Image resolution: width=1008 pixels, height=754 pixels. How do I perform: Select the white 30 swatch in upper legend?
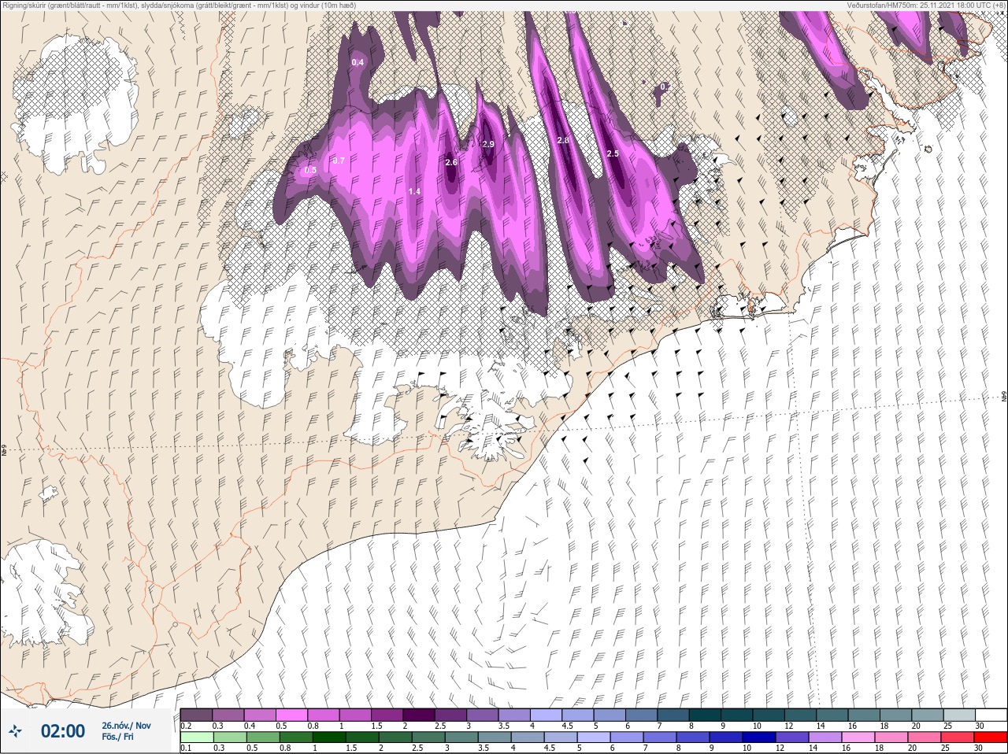pyautogui.click(x=991, y=715)
